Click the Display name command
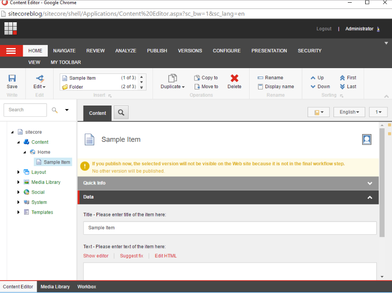Image resolution: width=392 pixels, height=293 pixels. click(276, 86)
